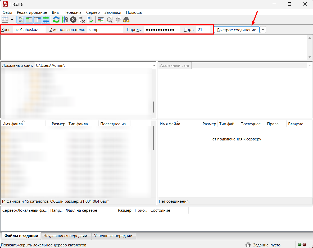Sort remote list by Тип фай... column

[228, 124]
